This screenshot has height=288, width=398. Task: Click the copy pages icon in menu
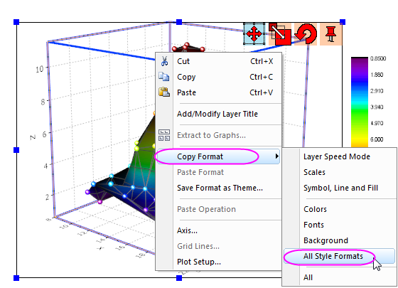tap(164, 77)
